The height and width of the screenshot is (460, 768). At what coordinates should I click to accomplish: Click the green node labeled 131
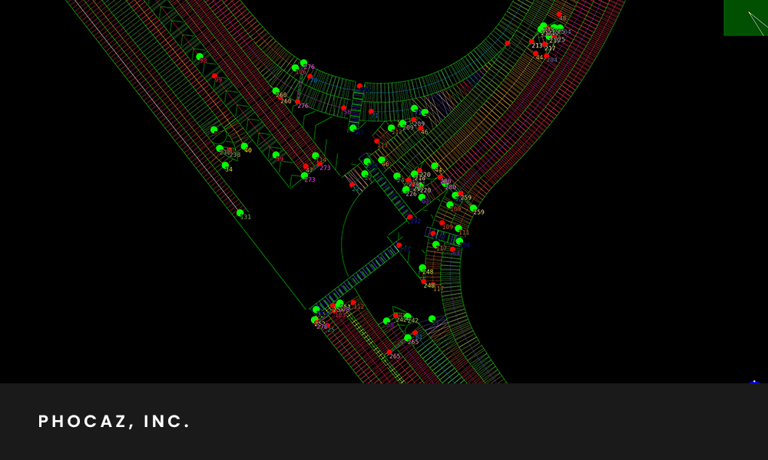[x=240, y=213]
